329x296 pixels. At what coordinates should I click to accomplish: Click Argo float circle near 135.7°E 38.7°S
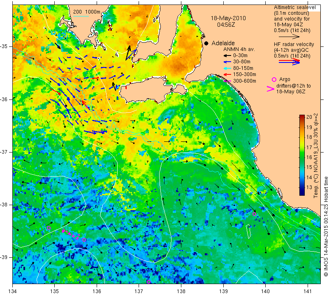[x=84, y=240]
